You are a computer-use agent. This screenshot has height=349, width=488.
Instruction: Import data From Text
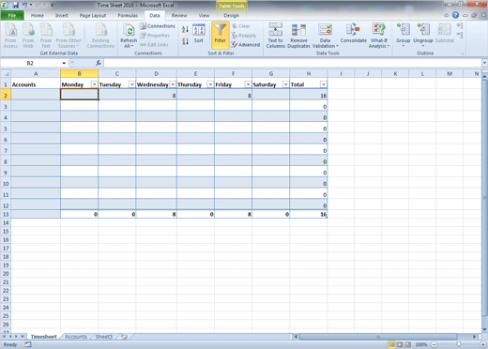(x=46, y=36)
